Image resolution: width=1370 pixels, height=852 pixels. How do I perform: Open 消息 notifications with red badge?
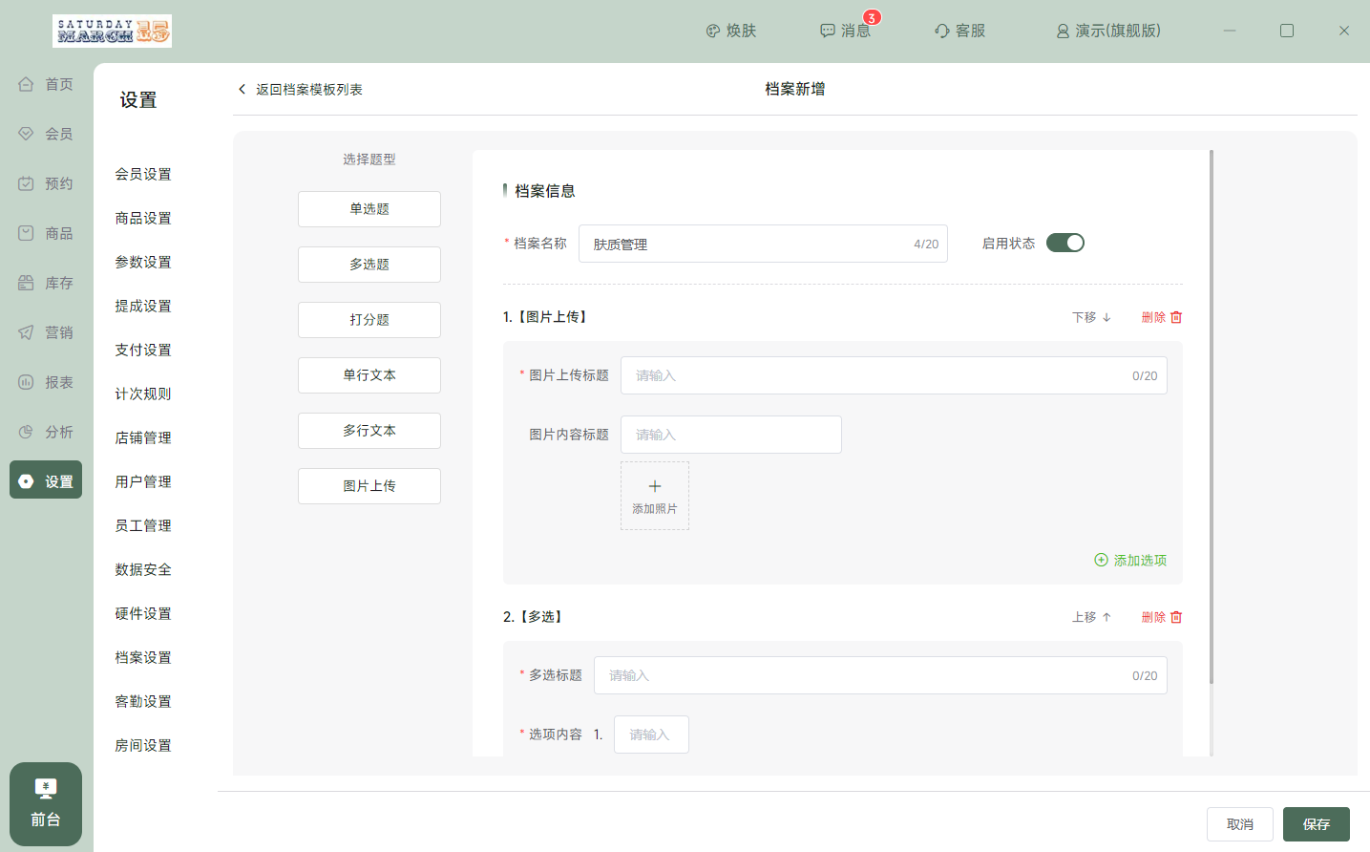(828, 31)
